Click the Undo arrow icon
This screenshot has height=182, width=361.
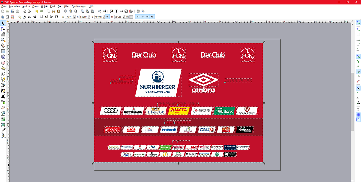pos(36,11)
